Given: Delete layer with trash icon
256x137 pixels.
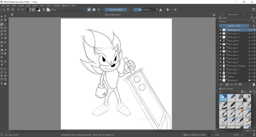Looking at the screenshot, I should [254, 84].
